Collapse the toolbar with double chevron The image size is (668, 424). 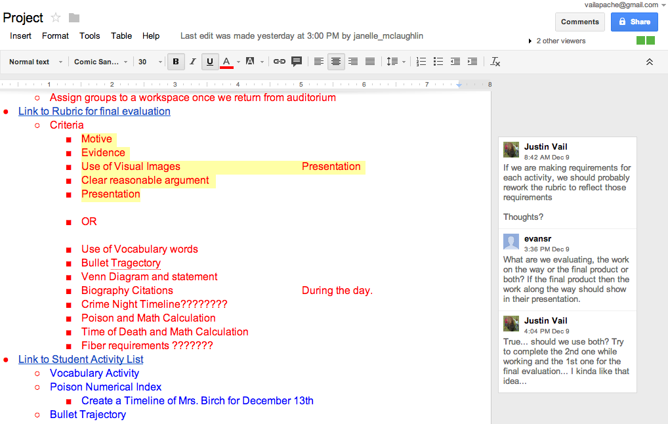(649, 62)
